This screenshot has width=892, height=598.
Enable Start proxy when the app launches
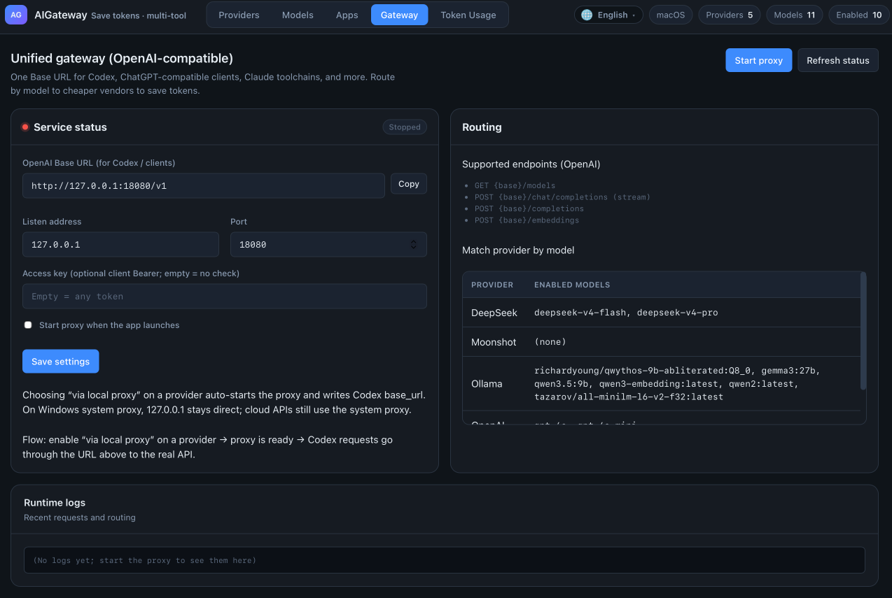coord(28,325)
